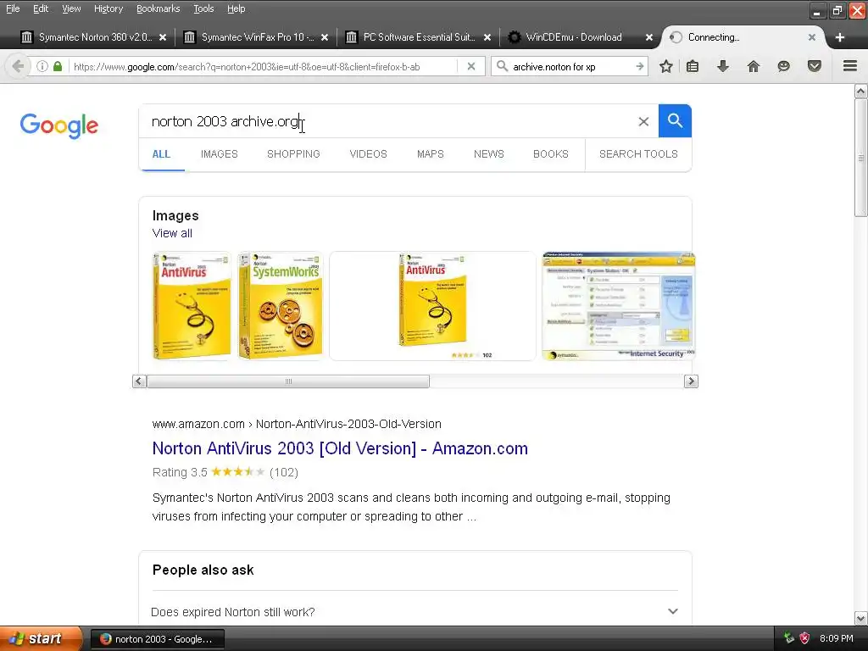Click the Google logo

59,125
